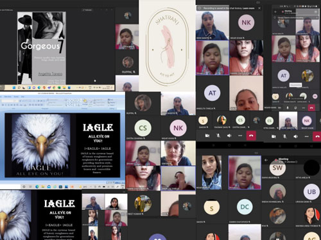This screenshot has width=321, height=240.
Task: Hang up using red button below S and CS avatars
Action: pyautogui.click(x=251, y=136)
